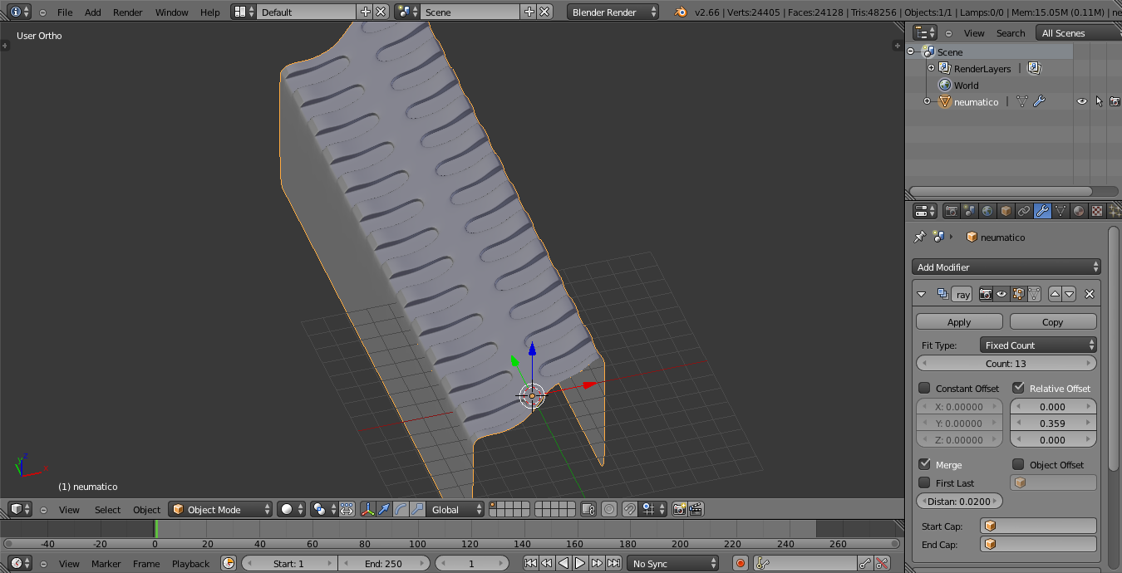Click the Count: 13 slider field

(x=1006, y=363)
